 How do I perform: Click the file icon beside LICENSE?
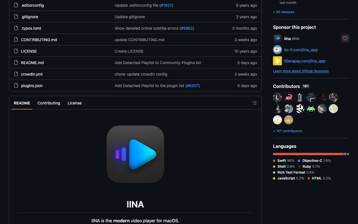[16, 51]
